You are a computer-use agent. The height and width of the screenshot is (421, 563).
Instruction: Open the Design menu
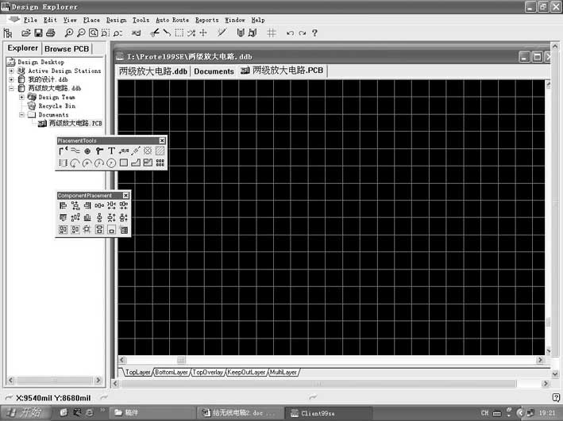116,19
